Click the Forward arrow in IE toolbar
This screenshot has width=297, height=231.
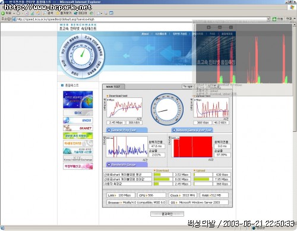(18, 13)
